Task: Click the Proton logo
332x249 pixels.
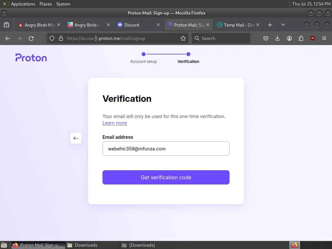Action: coord(31,58)
